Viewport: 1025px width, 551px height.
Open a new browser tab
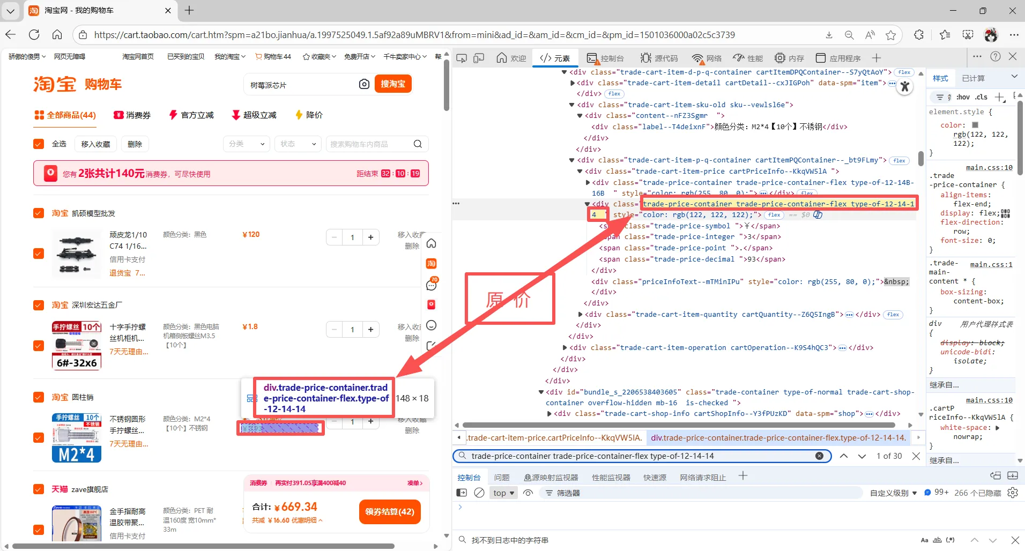tap(189, 10)
